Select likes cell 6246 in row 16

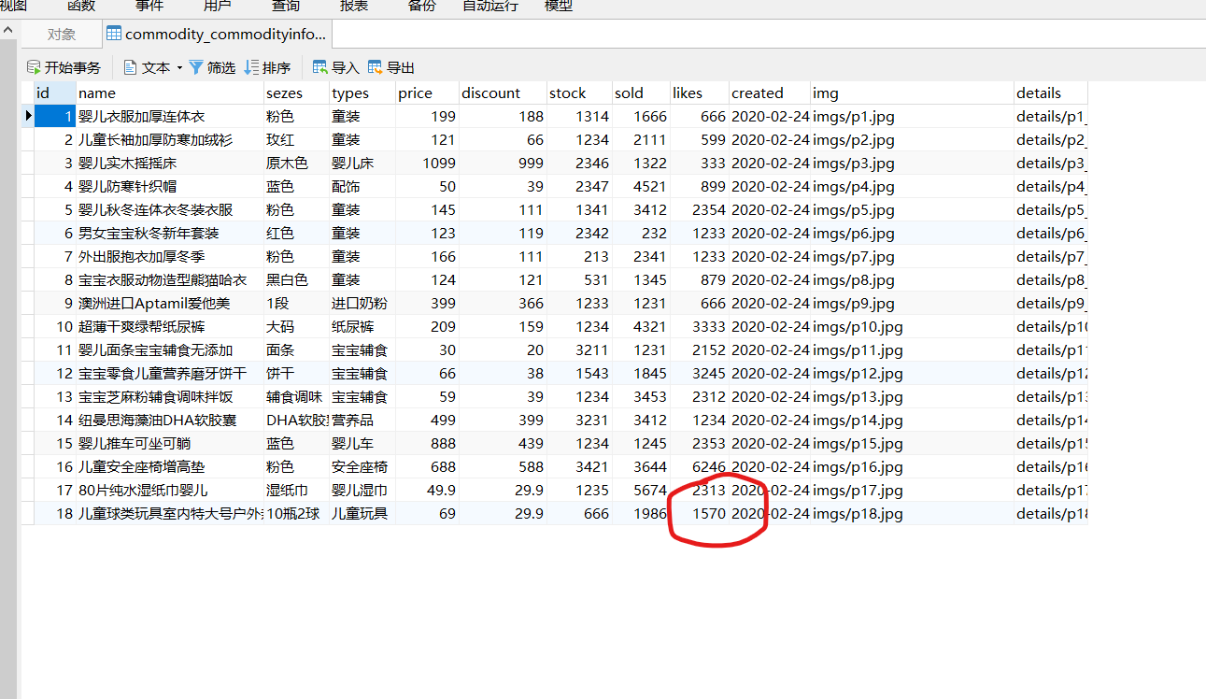[x=700, y=466]
